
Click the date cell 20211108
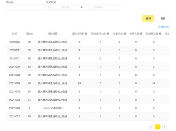coord(14,42)
